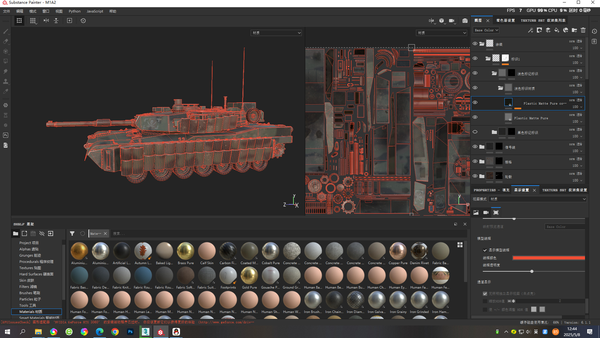This screenshot has height=338, width=600.
Task: Click the camera screenshot icon
Action: click(x=465, y=21)
